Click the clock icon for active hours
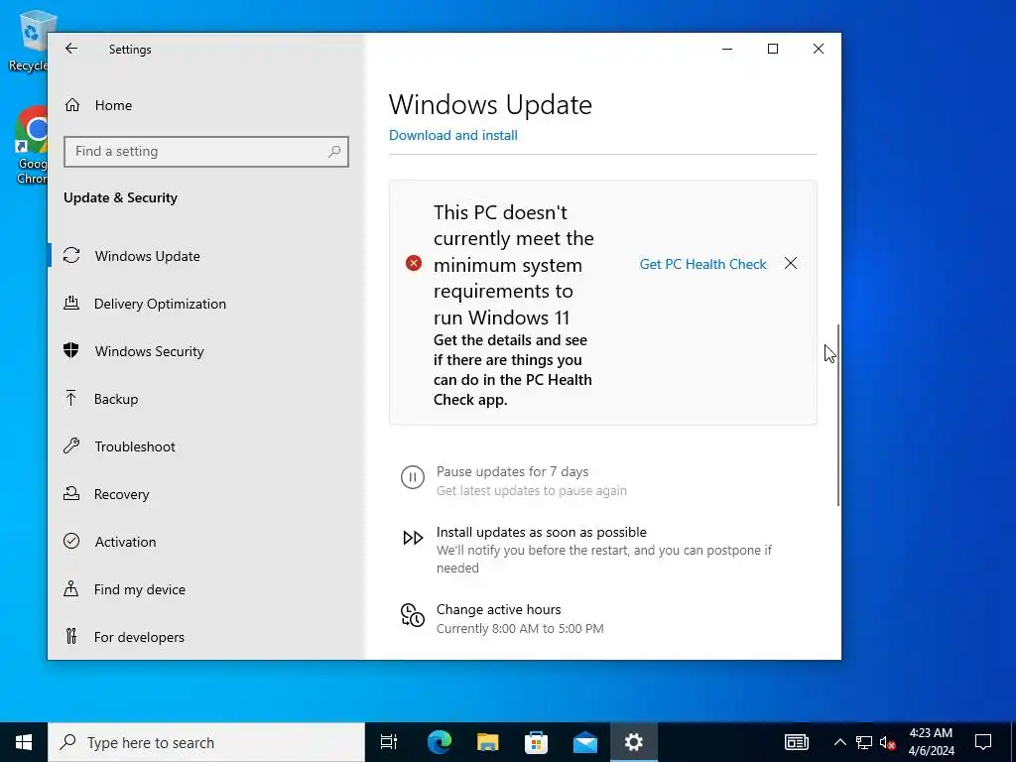 (412, 615)
